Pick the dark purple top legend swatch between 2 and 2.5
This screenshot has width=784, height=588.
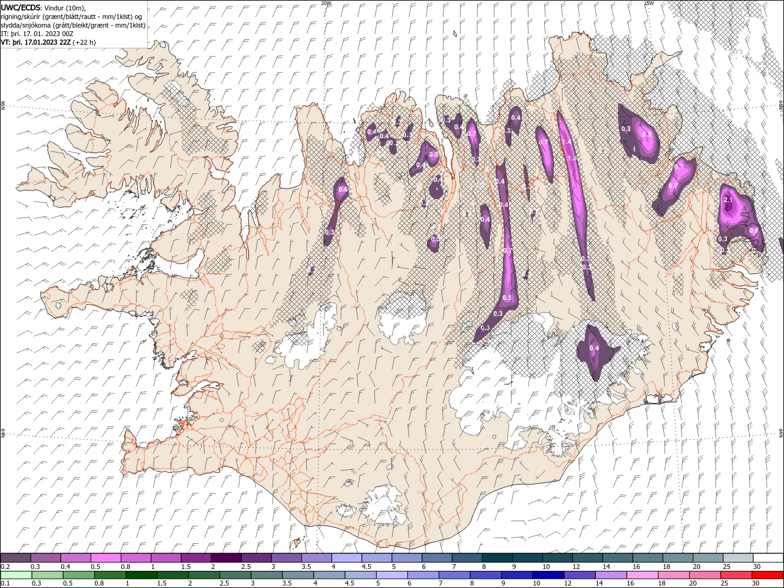(x=226, y=557)
